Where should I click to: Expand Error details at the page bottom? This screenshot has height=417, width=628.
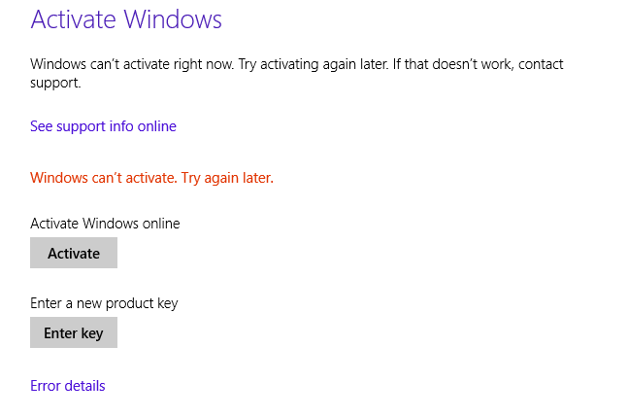coord(68,386)
